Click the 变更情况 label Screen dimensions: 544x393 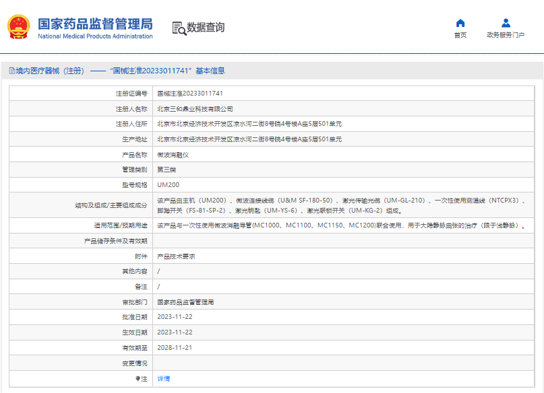pyautogui.click(x=135, y=363)
